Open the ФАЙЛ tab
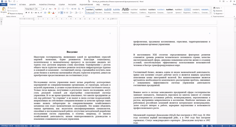Image resolution: width=236 pixels, height=127 pixels. (x=4, y=5)
